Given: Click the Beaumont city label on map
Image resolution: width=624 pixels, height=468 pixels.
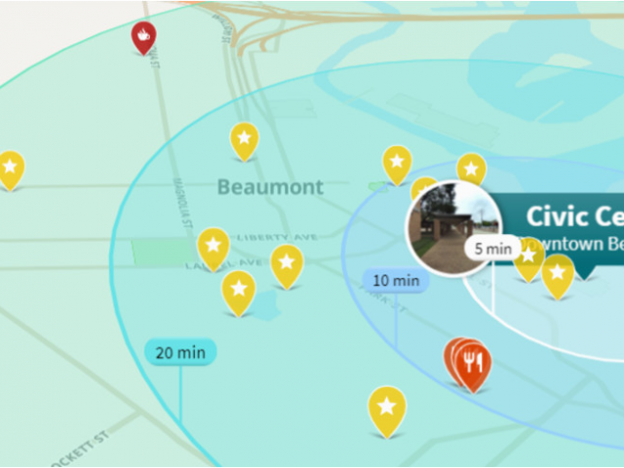Looking at the screenshot, I should click(x=270, y=187).
